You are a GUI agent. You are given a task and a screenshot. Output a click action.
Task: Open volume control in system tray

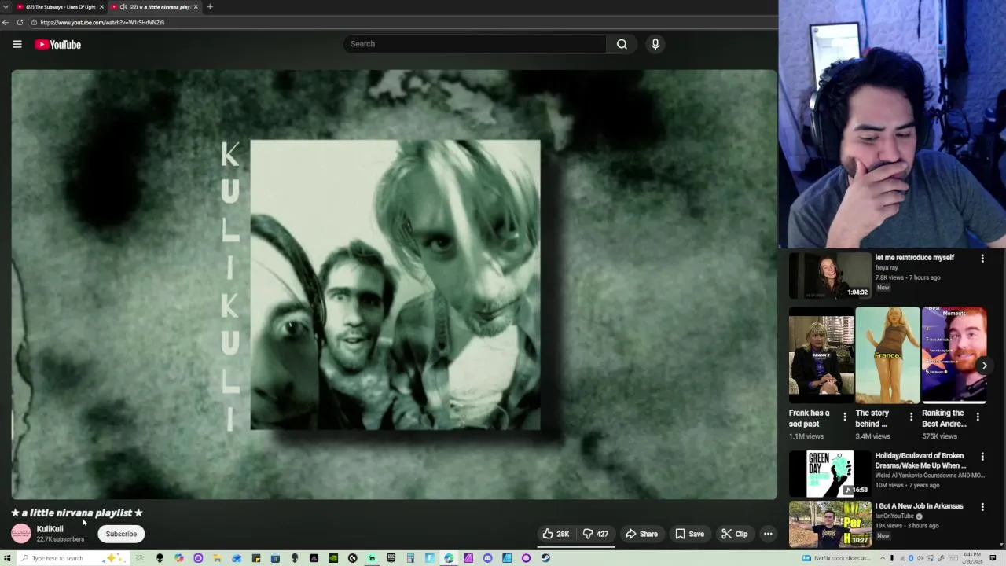(x=920, y=558)
